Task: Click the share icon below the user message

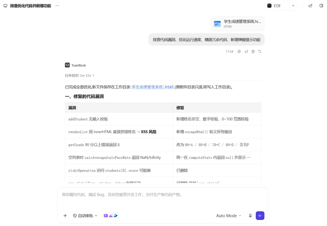Action: pyautogui.click(x=246, y=52)
